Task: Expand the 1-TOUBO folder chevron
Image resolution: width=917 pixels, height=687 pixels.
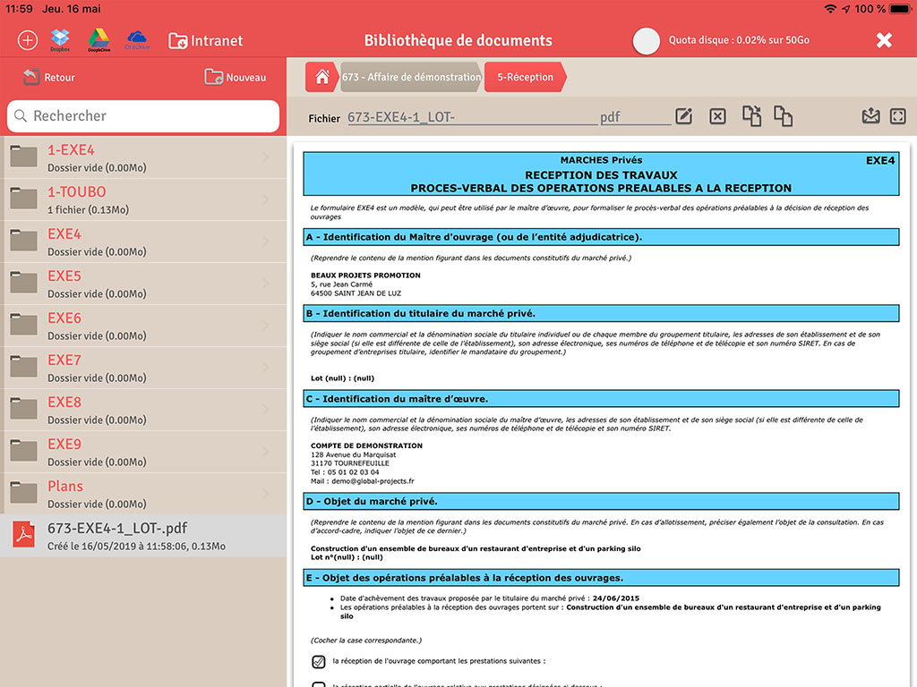Action: coord(265,199)
